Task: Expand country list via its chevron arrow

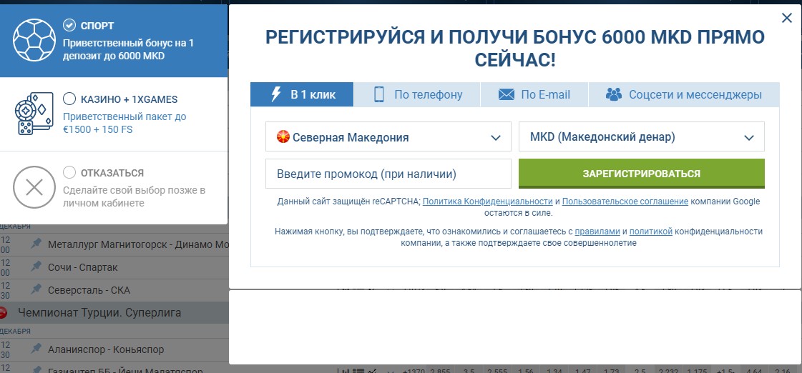Action: [x=495, y=137]
